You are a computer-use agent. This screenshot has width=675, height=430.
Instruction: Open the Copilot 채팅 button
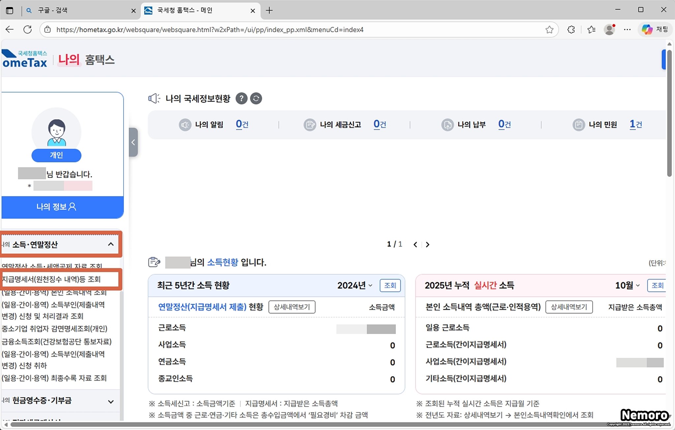pyautogui.click(x=655, y=30)
